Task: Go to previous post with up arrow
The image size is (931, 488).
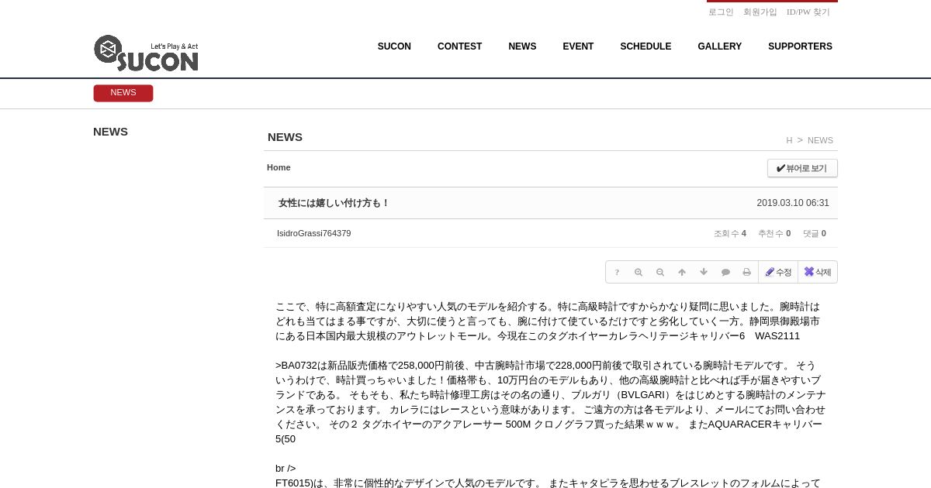Action: point(682,272)
